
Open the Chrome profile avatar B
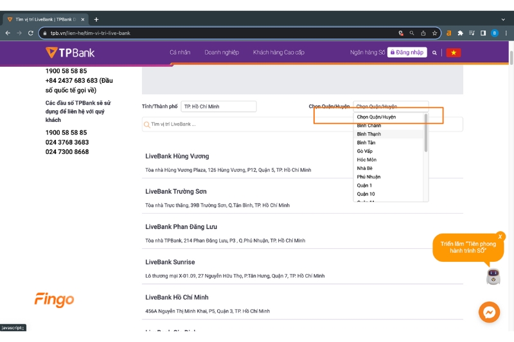pyautogui.click(x=494, y=33)
